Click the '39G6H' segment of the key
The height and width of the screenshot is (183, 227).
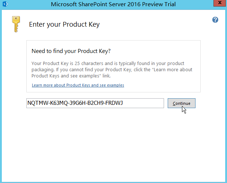coord(74,103)
